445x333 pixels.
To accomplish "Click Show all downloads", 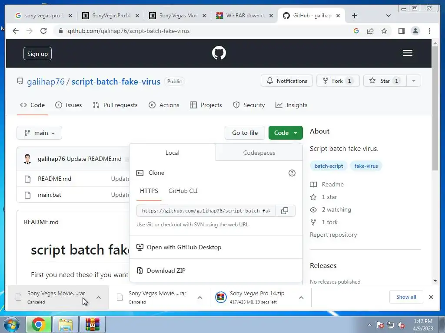I will [x=406, y=297].
